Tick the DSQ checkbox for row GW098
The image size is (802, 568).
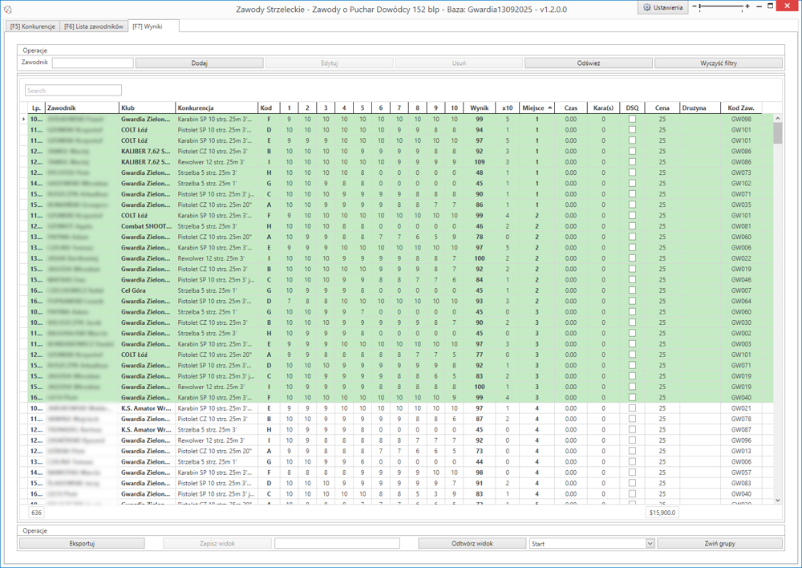pyautogui.click(x=632, y=119)
